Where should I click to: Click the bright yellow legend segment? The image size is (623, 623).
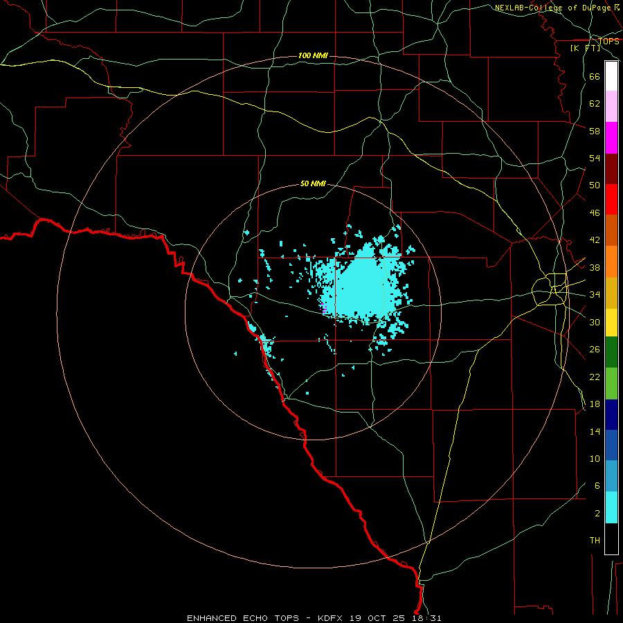pyautogui.click(x=611, y=323)
